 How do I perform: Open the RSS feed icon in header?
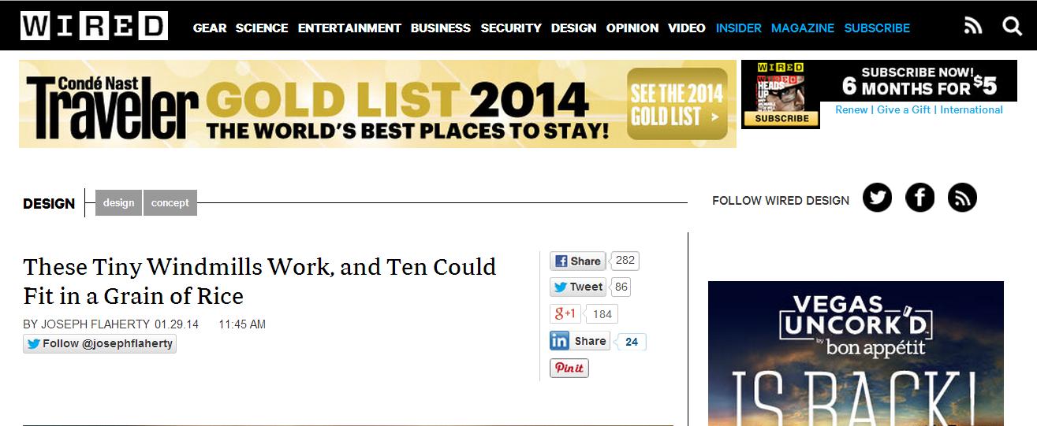[x=973, y=27]
